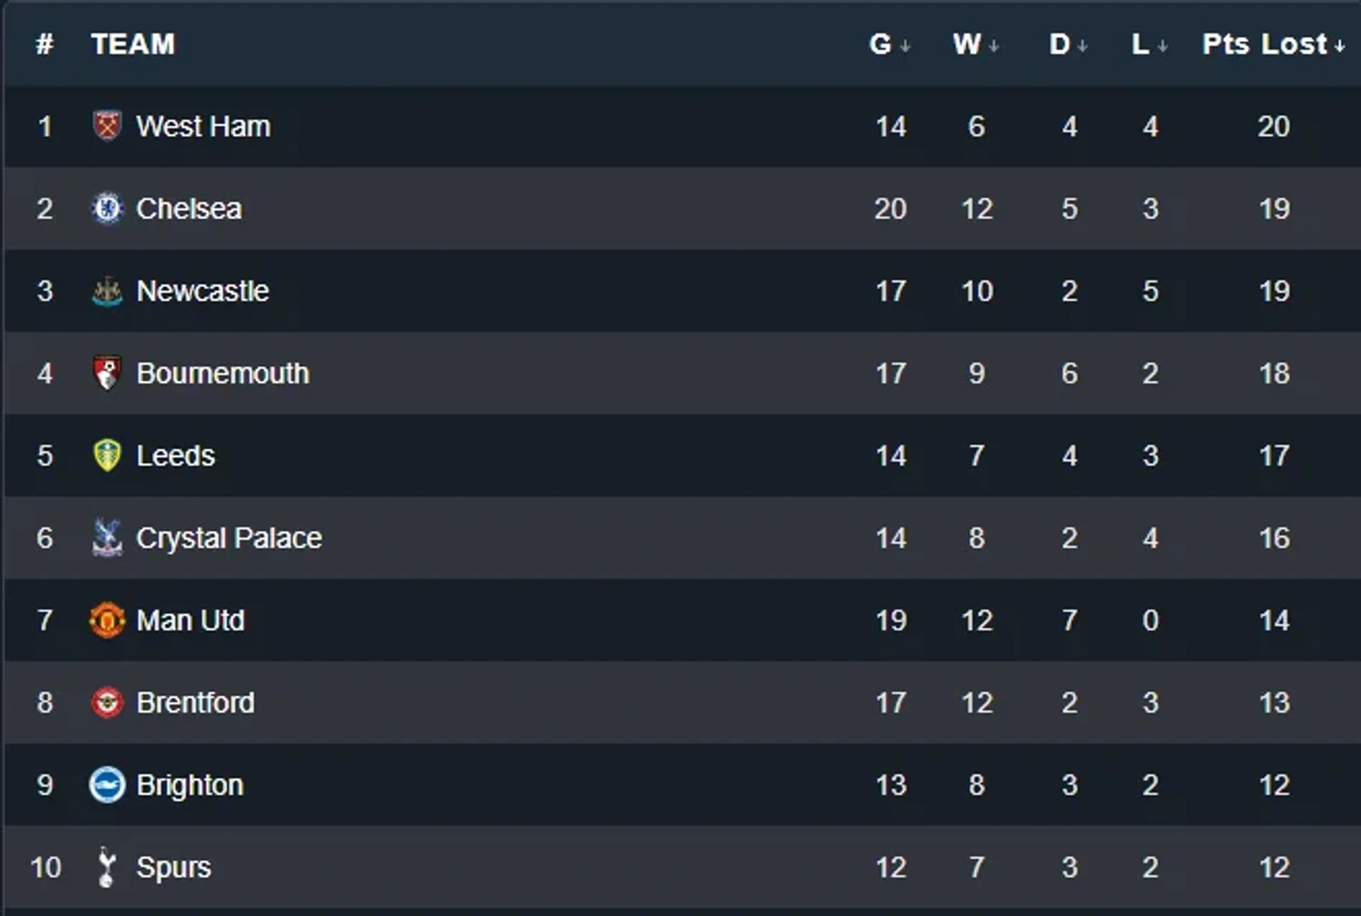Sort table by W wins column

coord(975,44)
